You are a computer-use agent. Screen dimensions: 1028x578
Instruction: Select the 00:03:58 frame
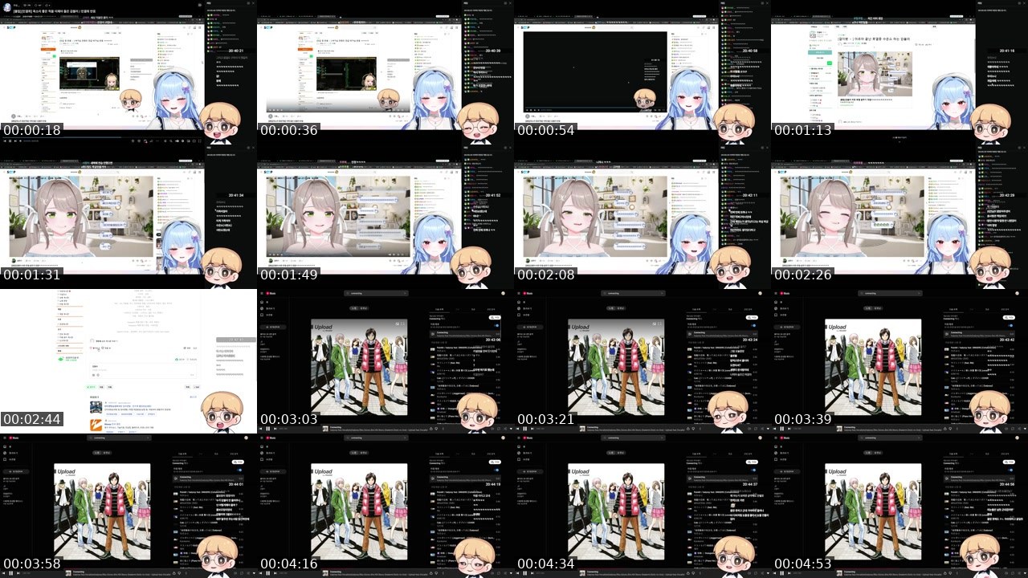tap(128, 506)
